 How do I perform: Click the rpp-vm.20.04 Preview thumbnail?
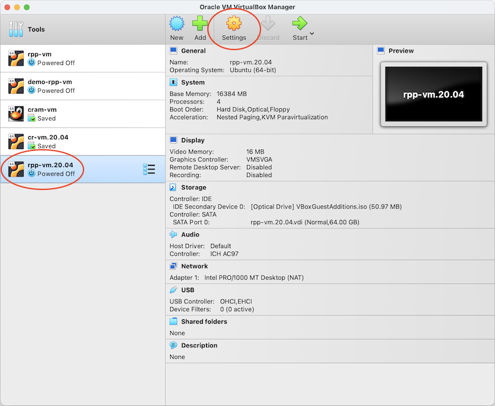pyautogui.click(x=434, y=94)
